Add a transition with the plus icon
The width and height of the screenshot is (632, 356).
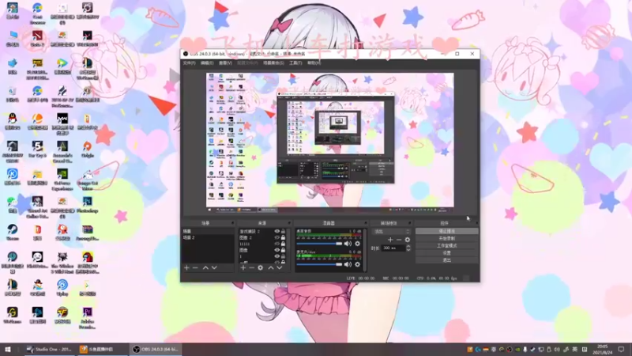(390, 240)
